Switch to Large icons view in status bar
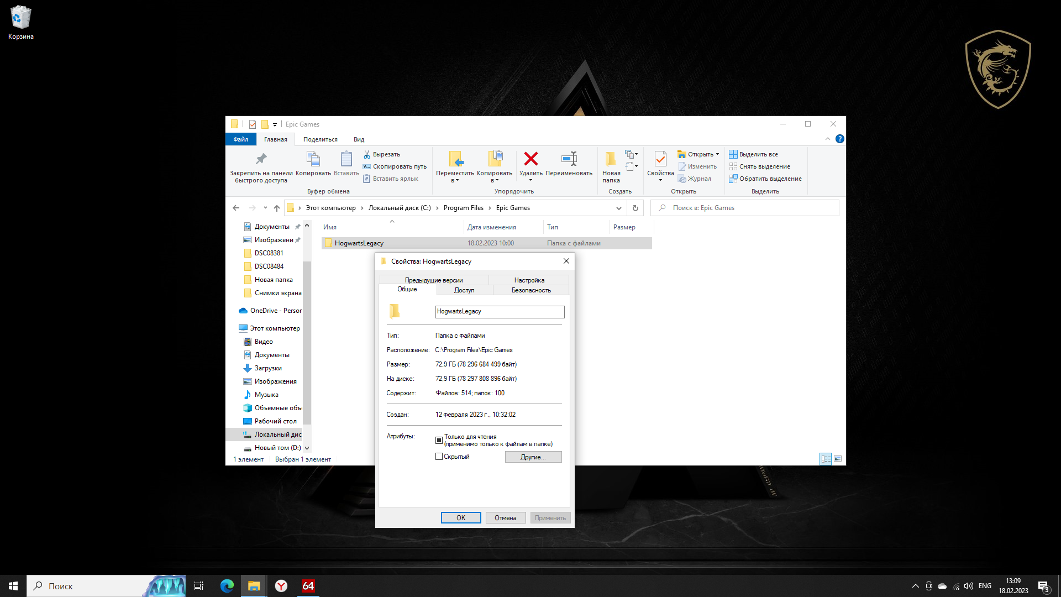The width and height of the screenshot is (1061, 597). tap(838, 459)
